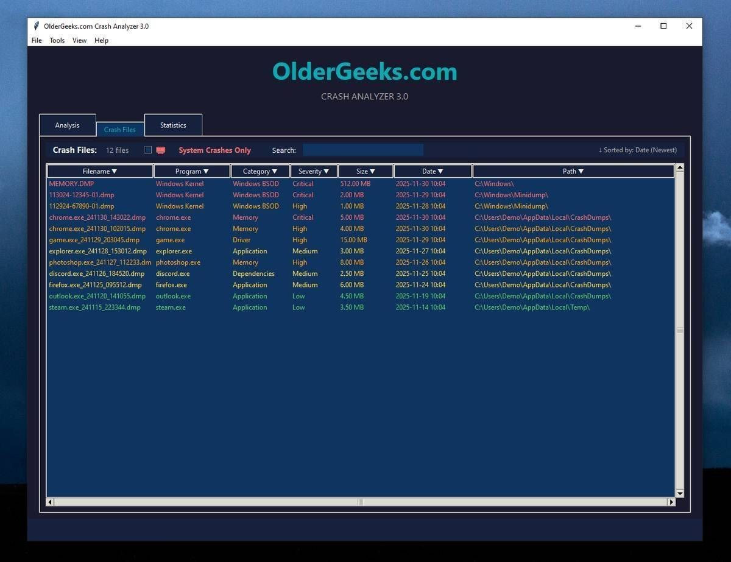Click the vertical scrollbar down arrow

[x=680, y=493]
